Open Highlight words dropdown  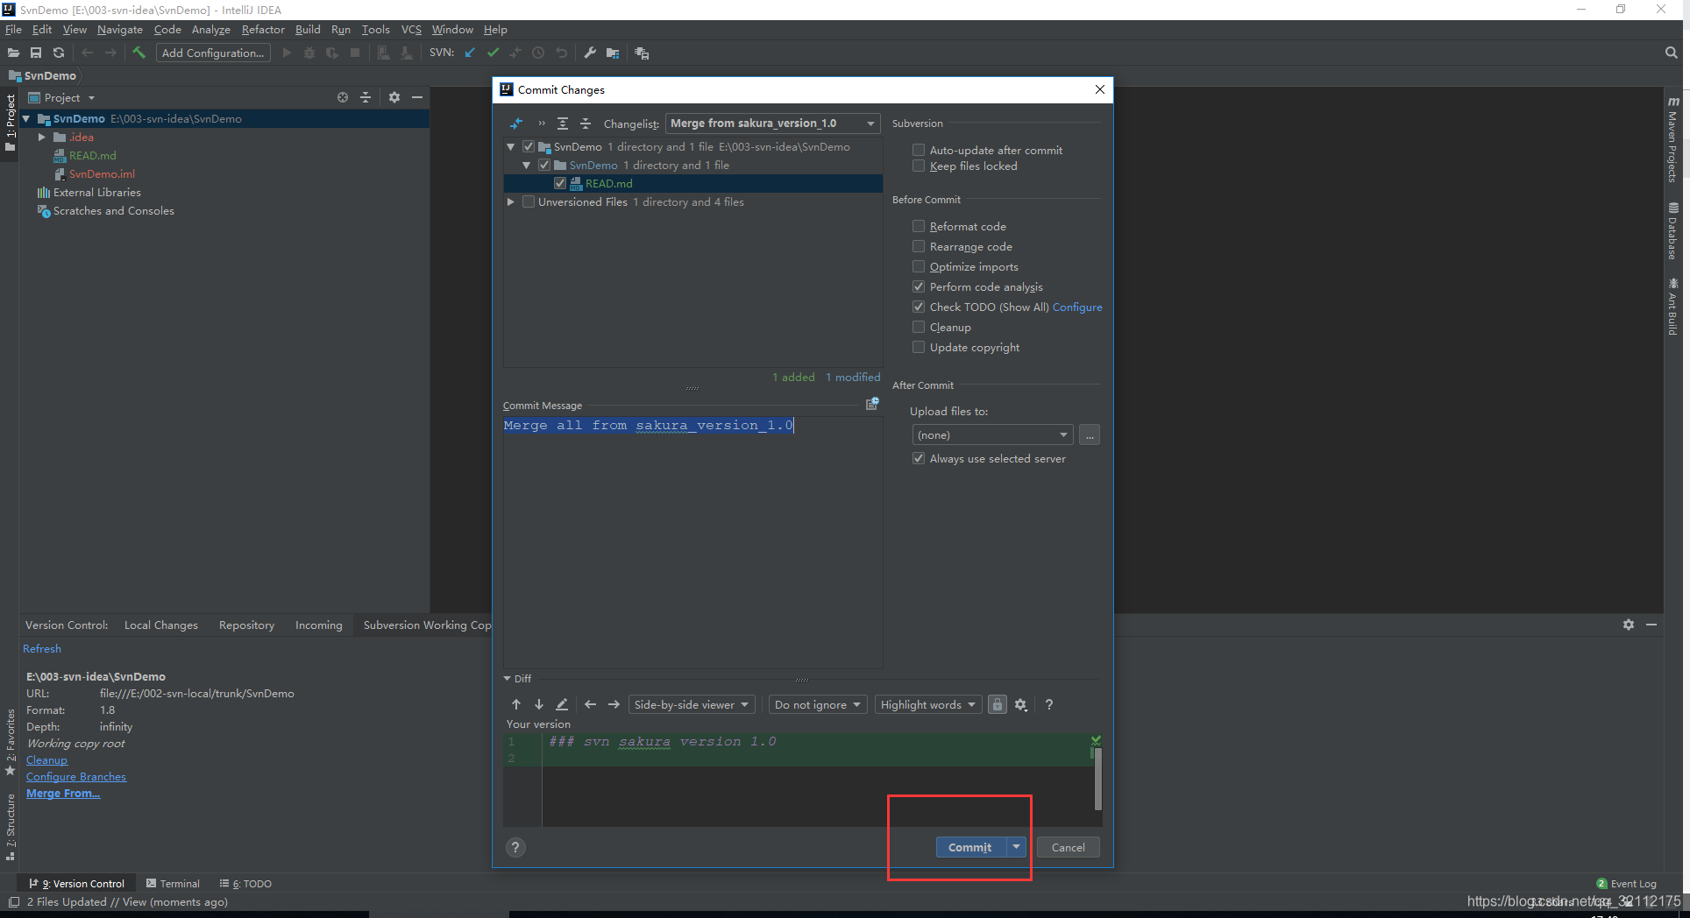tap(928, 704)
